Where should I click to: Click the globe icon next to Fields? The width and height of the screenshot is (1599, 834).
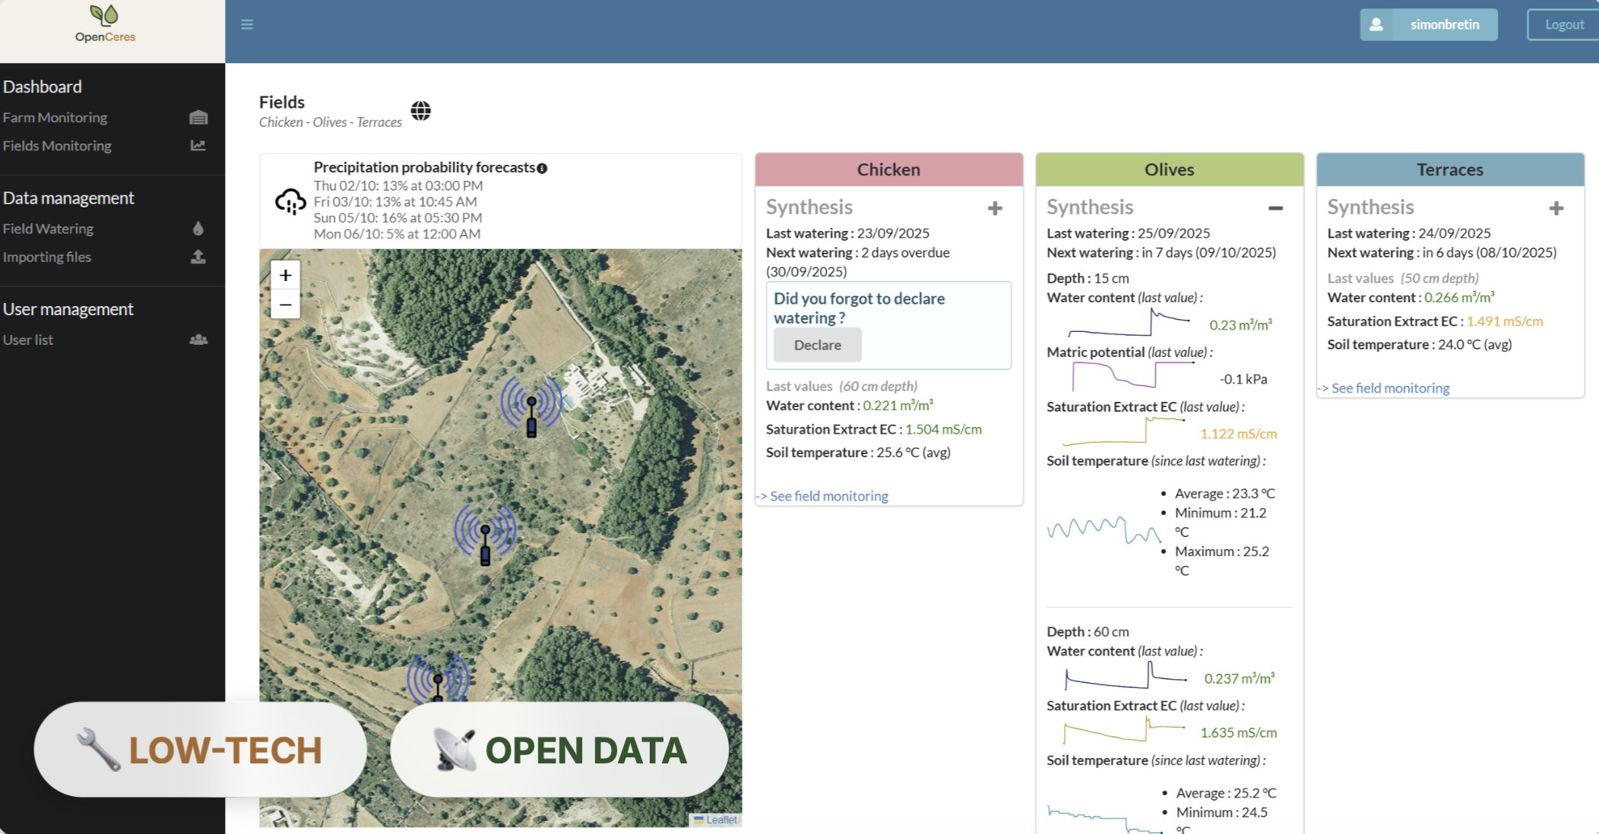click(420, 111)
